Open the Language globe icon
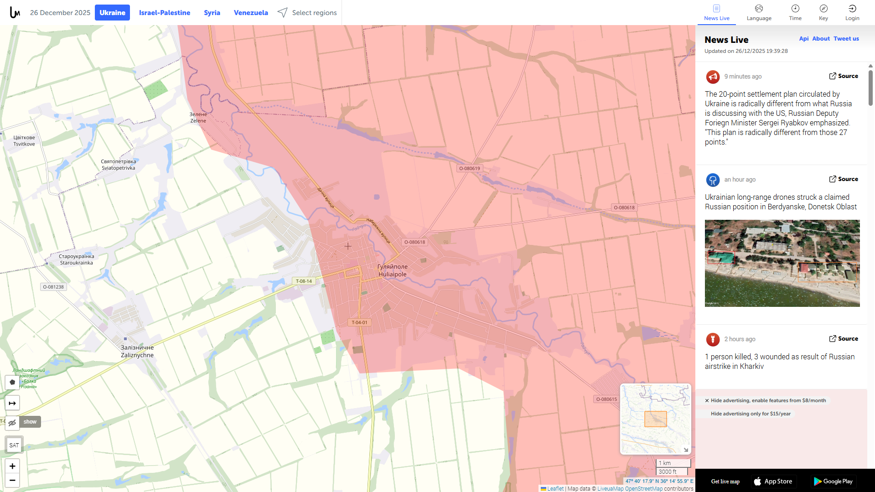 coord(759,8)
